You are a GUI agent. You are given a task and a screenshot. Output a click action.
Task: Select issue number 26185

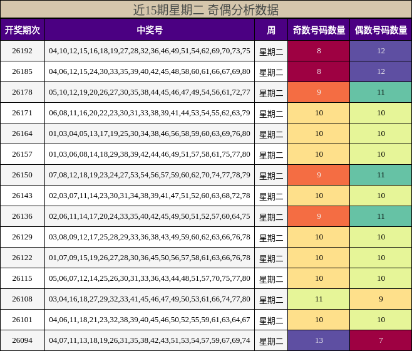[x=22, y=71]
